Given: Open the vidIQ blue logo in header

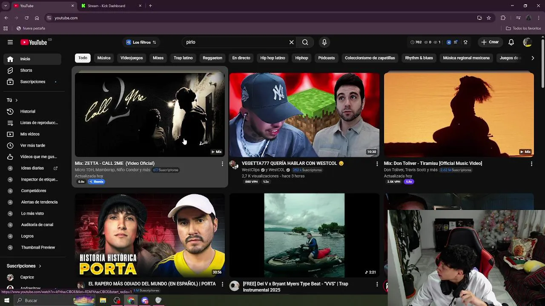Looking at the screenshot, I should coord(449,42).
